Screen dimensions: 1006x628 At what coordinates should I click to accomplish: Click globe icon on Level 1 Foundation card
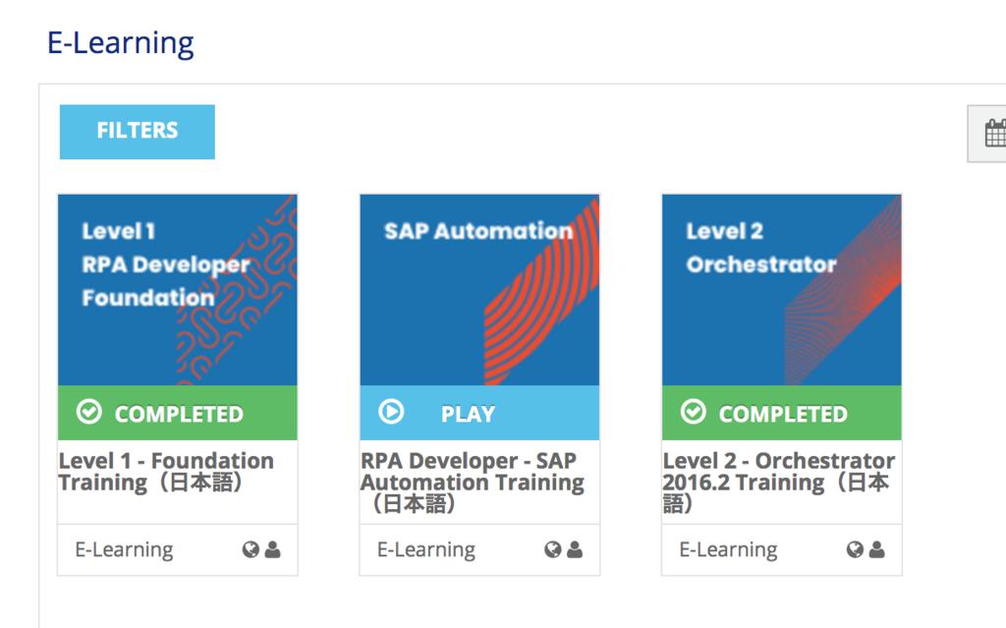[x=251, y=549]
